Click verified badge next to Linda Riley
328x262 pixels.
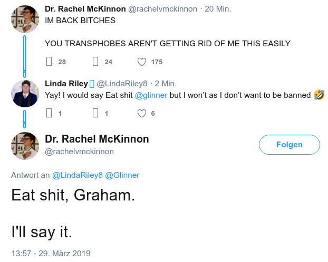pyautogui.click(x=91, y=84)
